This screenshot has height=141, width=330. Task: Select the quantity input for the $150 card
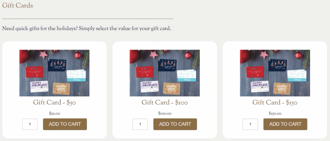point(250,124)
